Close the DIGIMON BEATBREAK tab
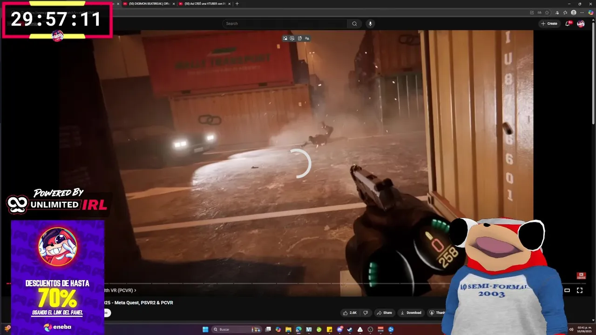 tap(174, 4)
